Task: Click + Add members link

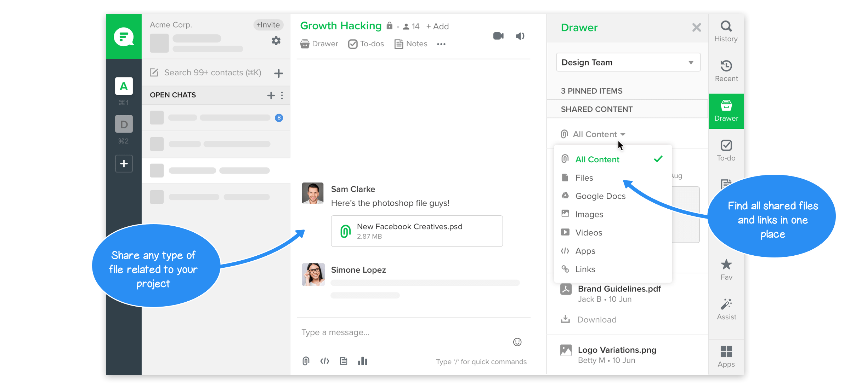Action: tap(437, 27)
